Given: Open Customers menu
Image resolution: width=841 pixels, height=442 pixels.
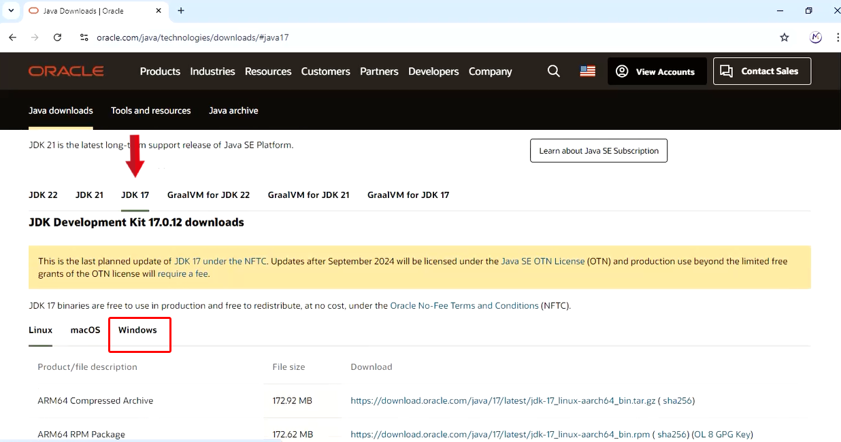Looking at the screenshot, I should click(x=325, y=71).
